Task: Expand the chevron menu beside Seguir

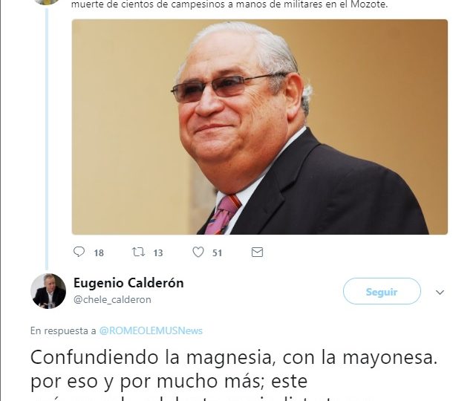Action: [x=440, y=292]
